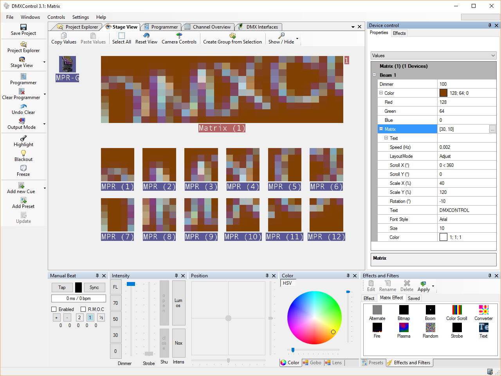The width and height of the screenshot is (501, 376).
Task: Click the Delete effect icon
Action: (407, 283)
